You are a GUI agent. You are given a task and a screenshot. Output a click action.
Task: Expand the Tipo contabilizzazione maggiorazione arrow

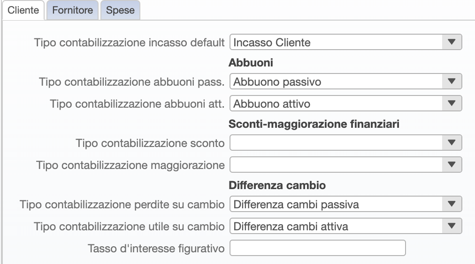452,165
